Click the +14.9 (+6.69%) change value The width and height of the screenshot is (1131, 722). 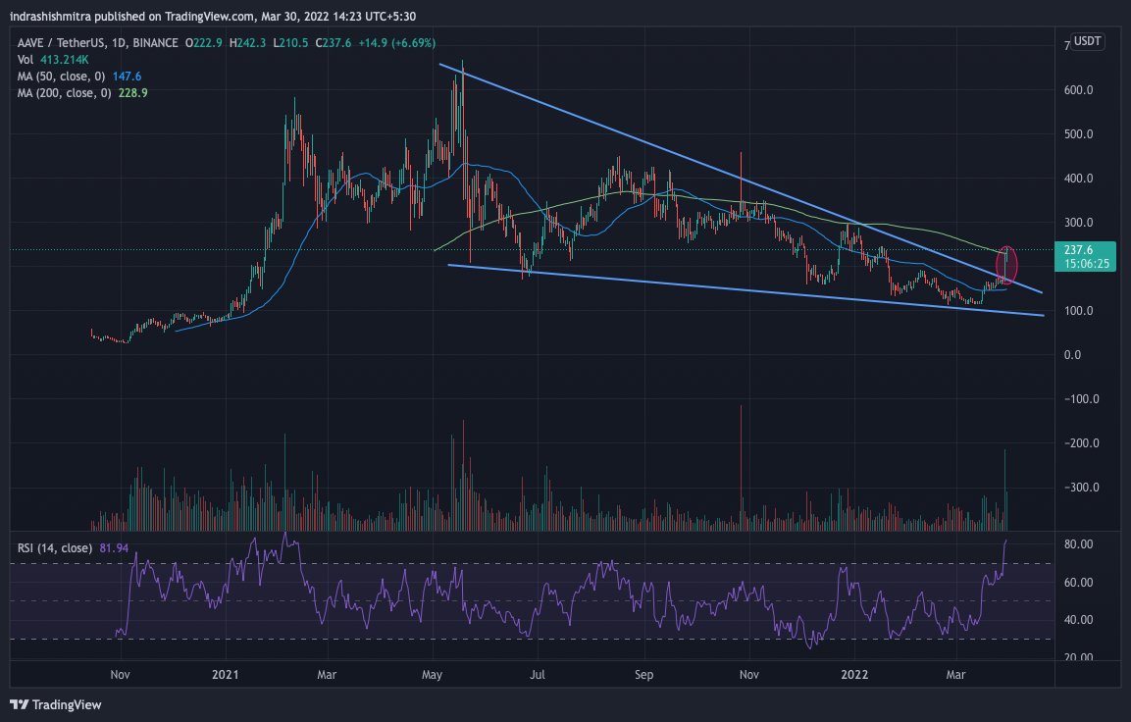click(395, 43)
